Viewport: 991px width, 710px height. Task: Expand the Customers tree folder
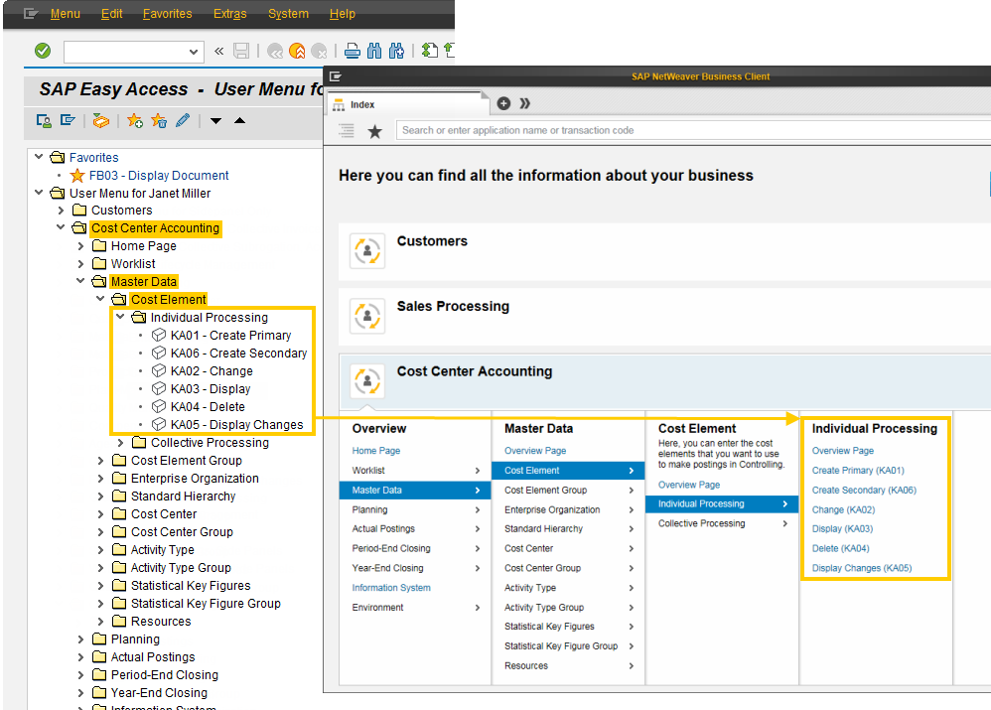point(62,211)
